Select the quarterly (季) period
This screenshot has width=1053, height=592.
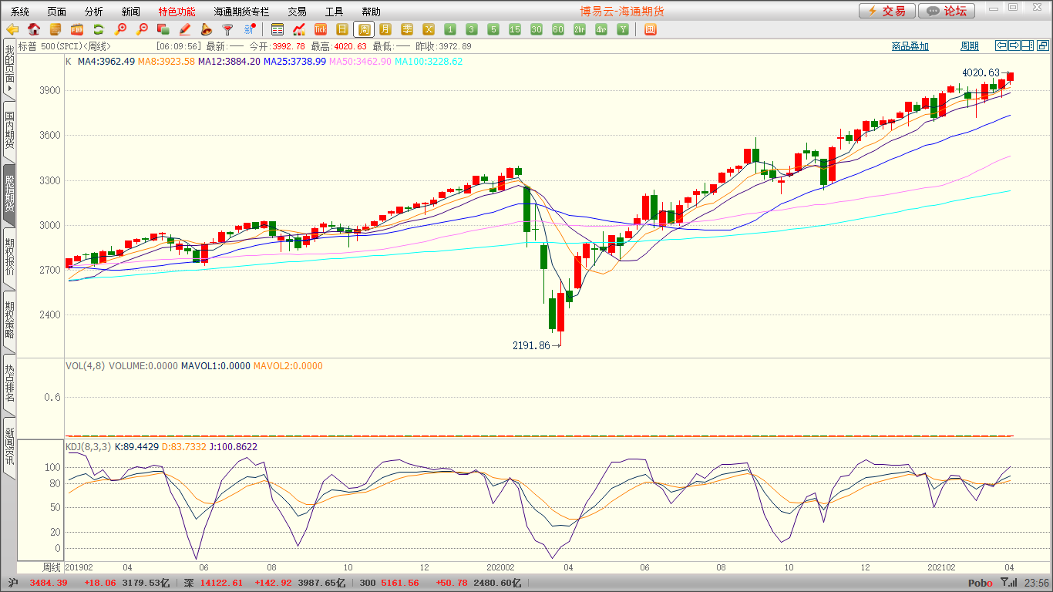[x=407, y=29]
